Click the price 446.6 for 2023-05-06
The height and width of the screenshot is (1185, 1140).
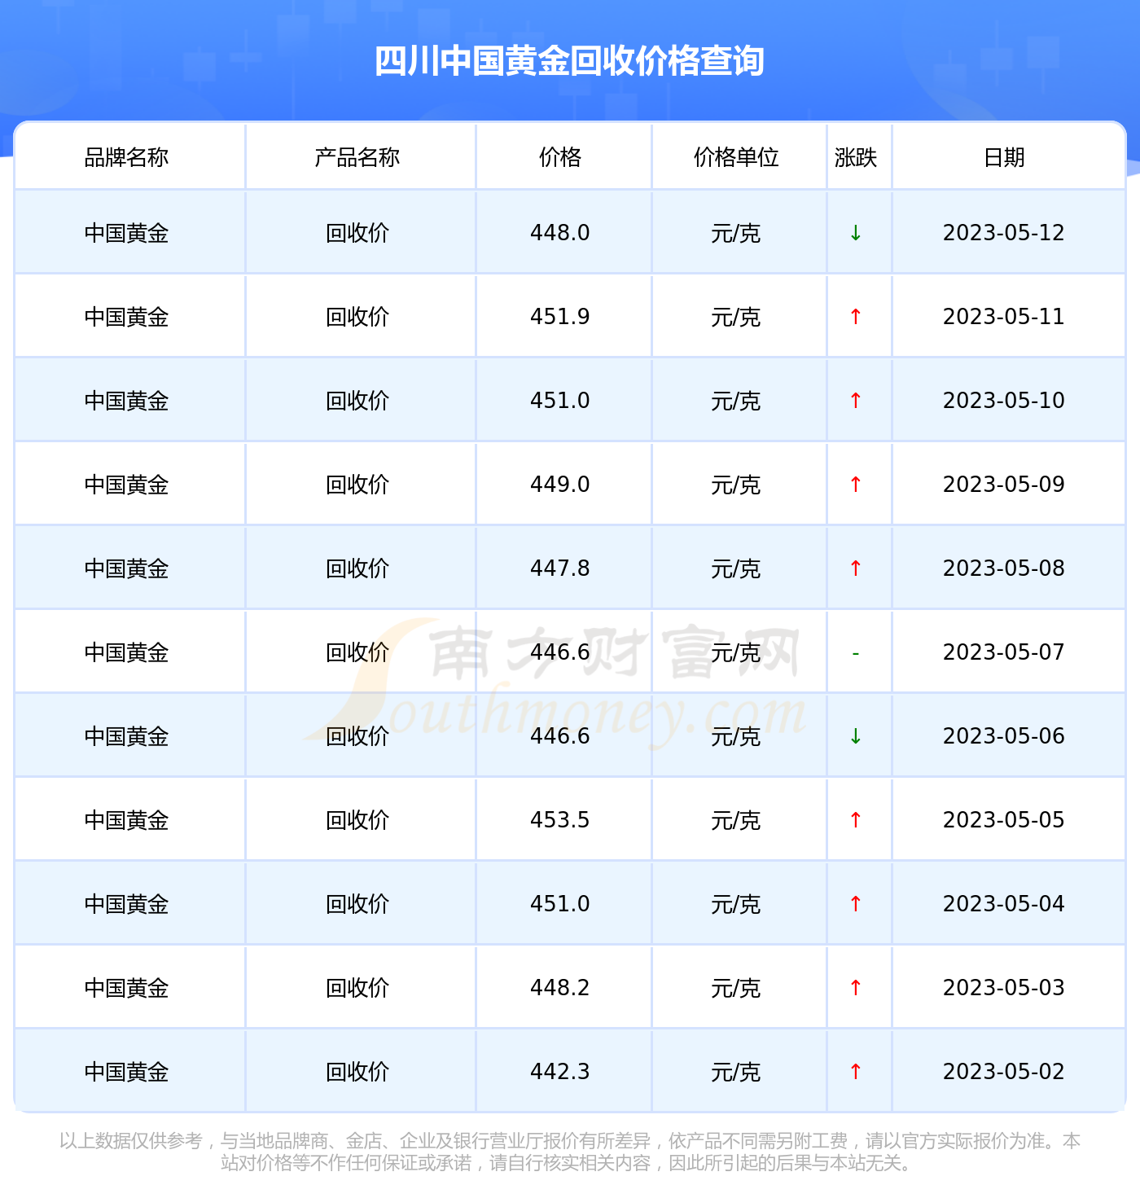pyautogui.click(x=560, y=736)
